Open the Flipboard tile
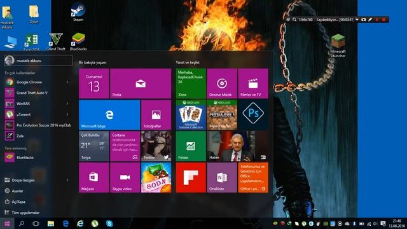The image size is (407, 229). (191, 177)
